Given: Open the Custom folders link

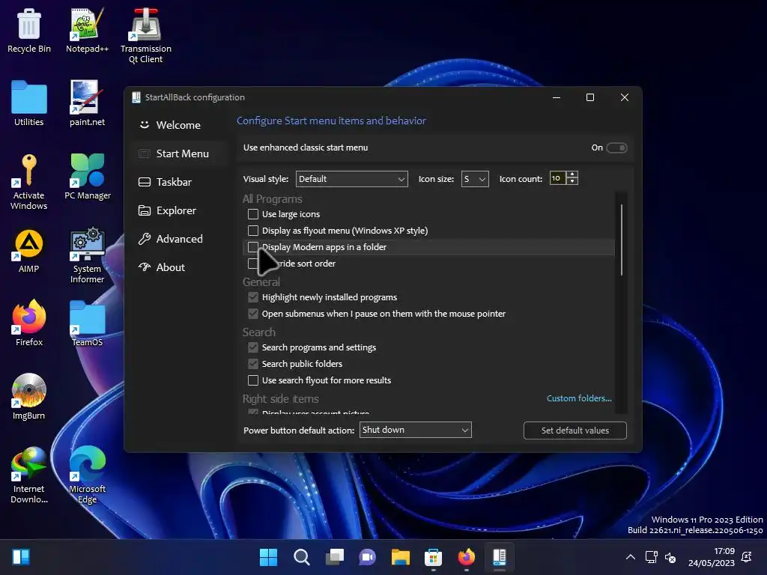Looking at the screenshot, I should click(x=579, y=398).
